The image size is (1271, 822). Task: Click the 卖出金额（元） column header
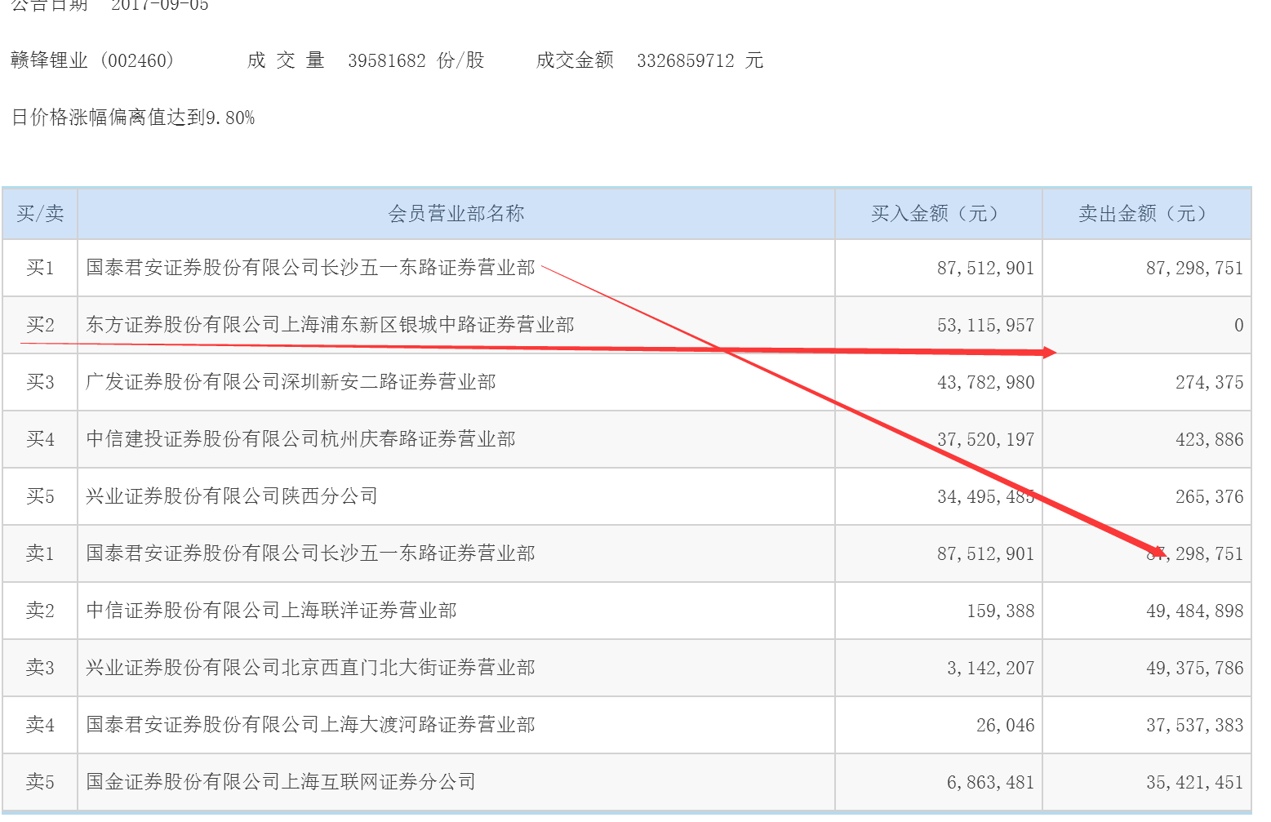1146,214
